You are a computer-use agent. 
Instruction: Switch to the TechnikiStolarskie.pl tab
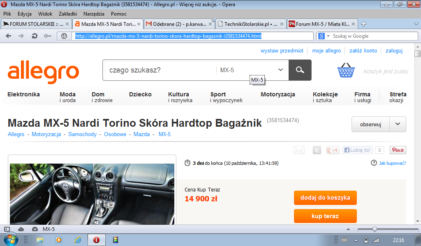pos(251,24)
